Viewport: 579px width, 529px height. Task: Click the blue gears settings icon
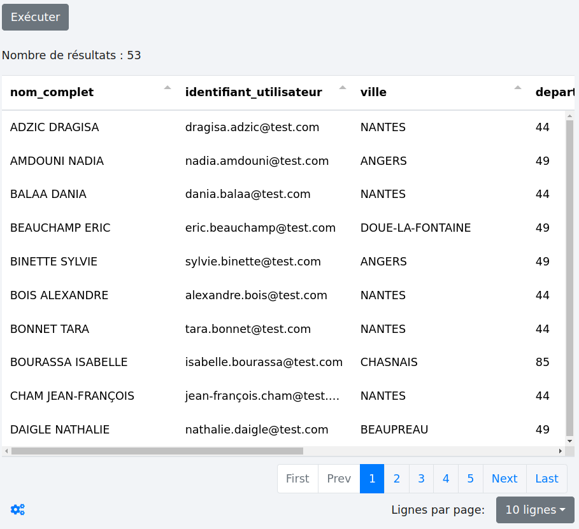pyautogui.click(x=17, y=509)
